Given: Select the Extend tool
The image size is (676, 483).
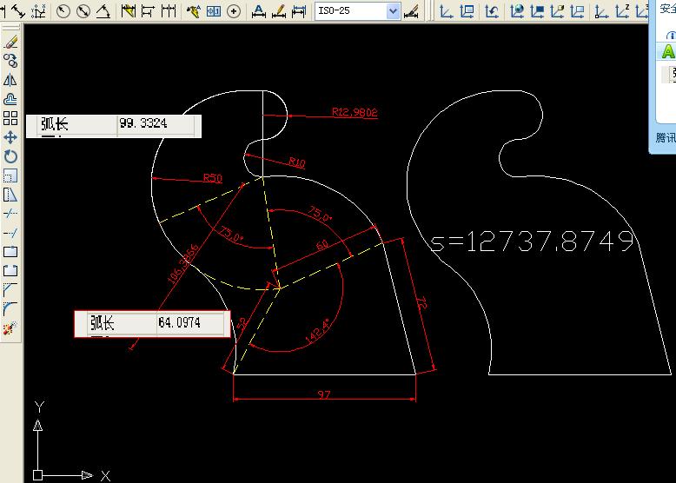Looking at the screenshot, I should click(10, 233).
